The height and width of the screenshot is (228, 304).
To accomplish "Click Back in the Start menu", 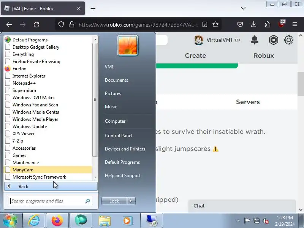I will 51,186.
